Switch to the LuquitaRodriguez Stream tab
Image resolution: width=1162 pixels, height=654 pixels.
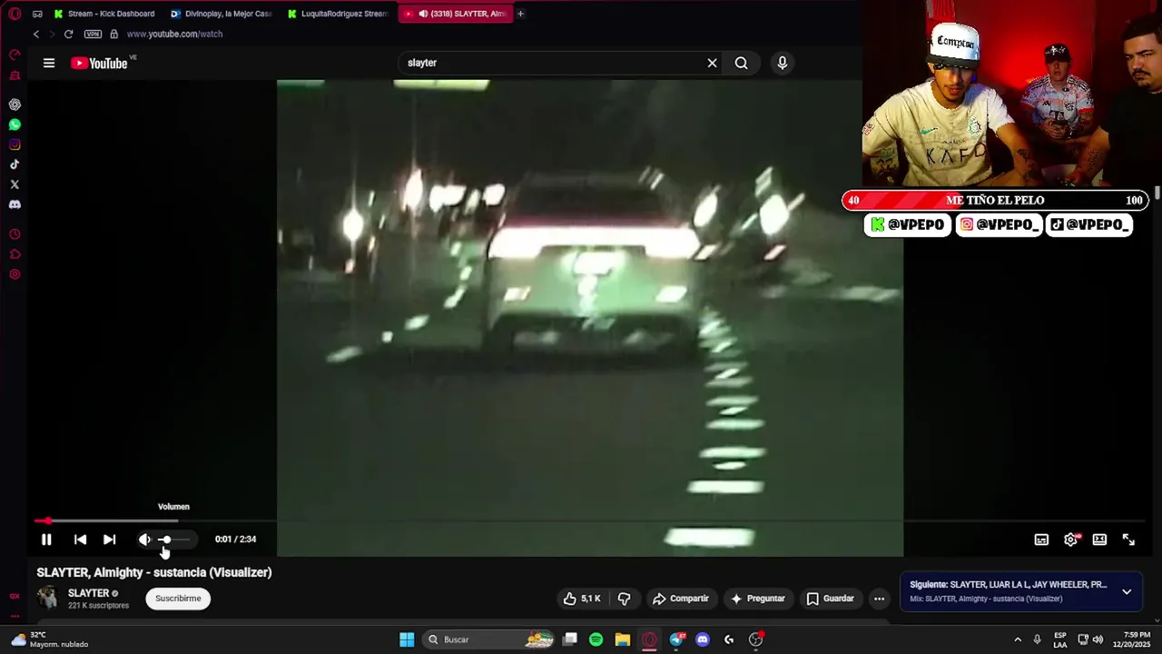338,14
